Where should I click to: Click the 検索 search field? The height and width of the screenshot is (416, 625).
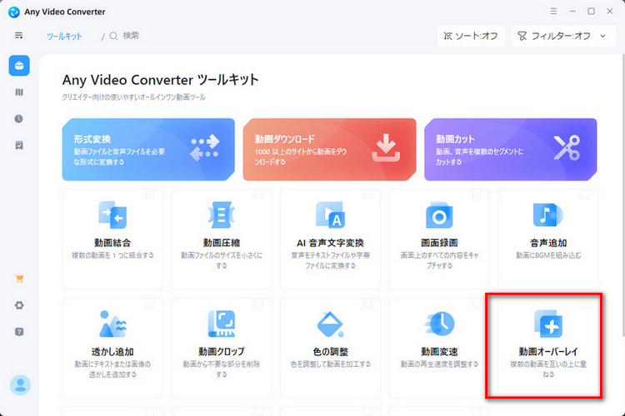[131, 36]
